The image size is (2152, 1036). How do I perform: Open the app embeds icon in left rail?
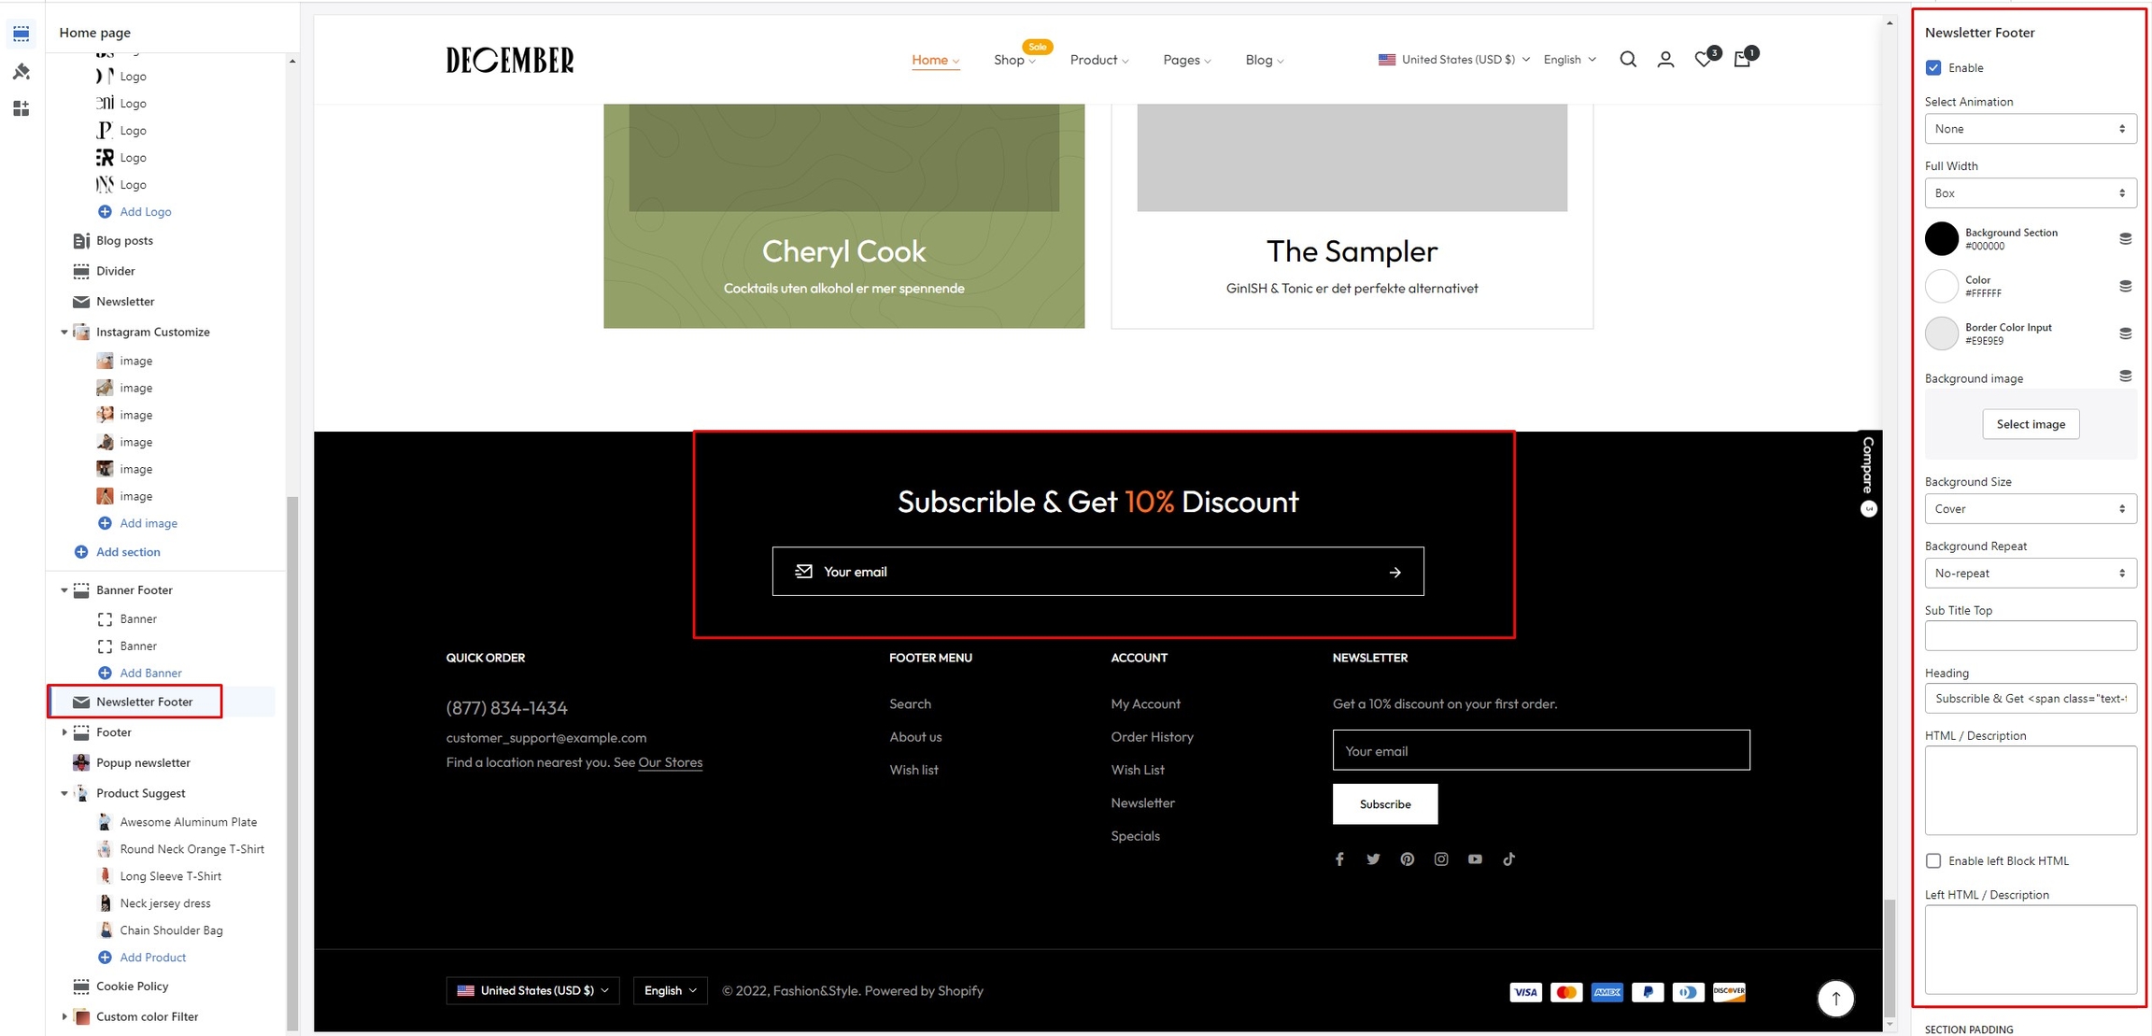coord(21,108)
